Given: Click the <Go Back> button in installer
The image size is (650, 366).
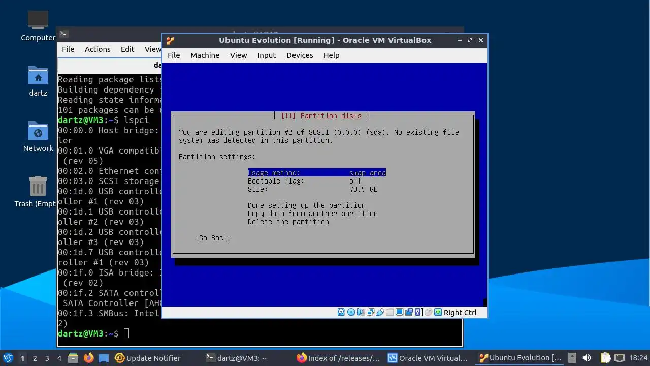Looking at the screenshot, I should pyautogui.click(x=213, y=238).
